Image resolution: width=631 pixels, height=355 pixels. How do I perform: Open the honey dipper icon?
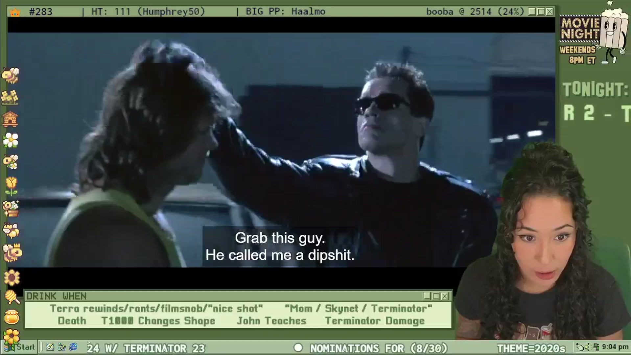tap(12, 297)
